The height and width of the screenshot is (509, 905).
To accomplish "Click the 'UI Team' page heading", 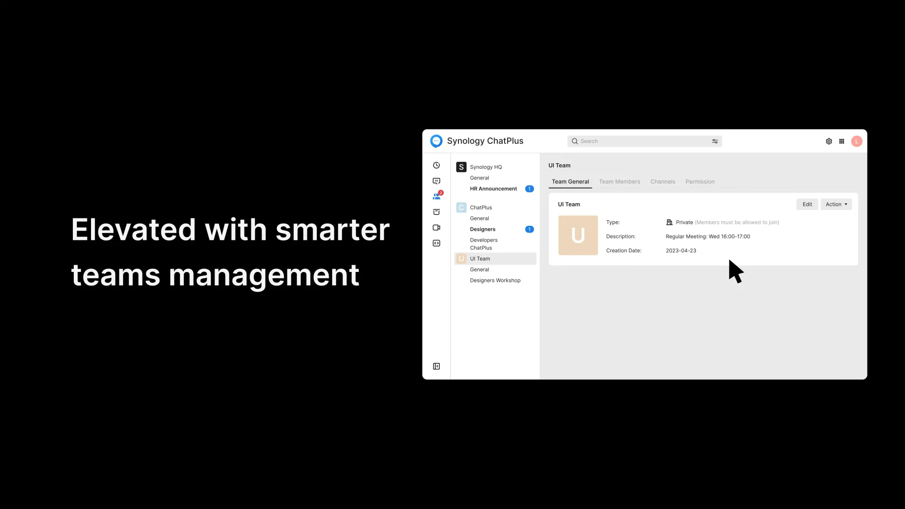I will coord(559,166).
